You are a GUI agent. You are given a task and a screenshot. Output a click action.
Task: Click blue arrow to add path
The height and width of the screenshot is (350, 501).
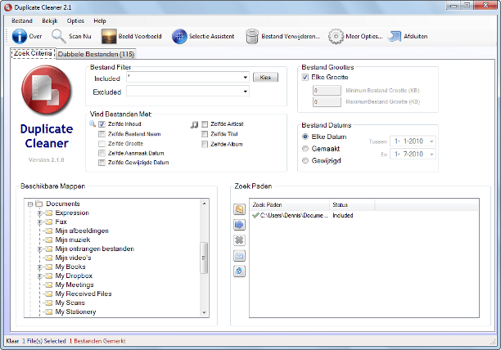pyautogui.click(x=239, y=225)
